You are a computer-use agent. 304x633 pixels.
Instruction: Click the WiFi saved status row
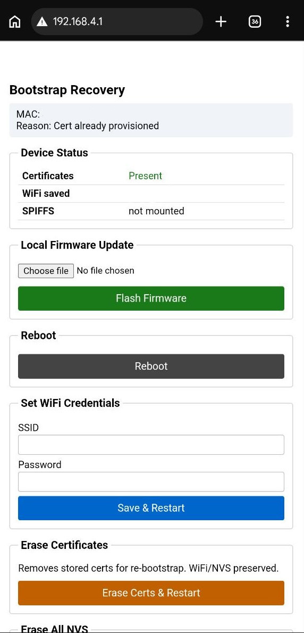coord(151,194)
